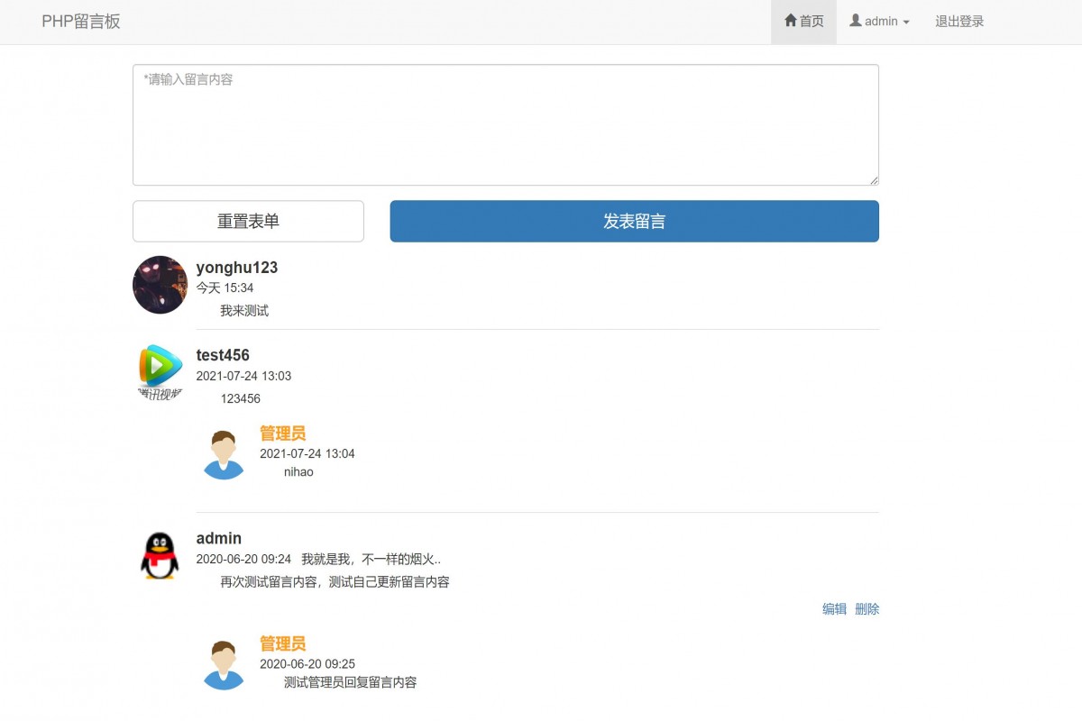Open the admin account dropdown menu

(x=879, y=21)
